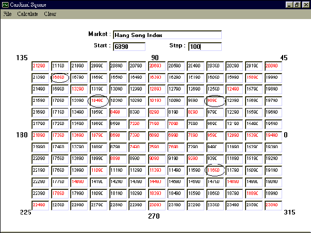The height and width of the screenshot is (233, 311).
Task: Click the top-left cell showing 21290
Action: (39, 66)
